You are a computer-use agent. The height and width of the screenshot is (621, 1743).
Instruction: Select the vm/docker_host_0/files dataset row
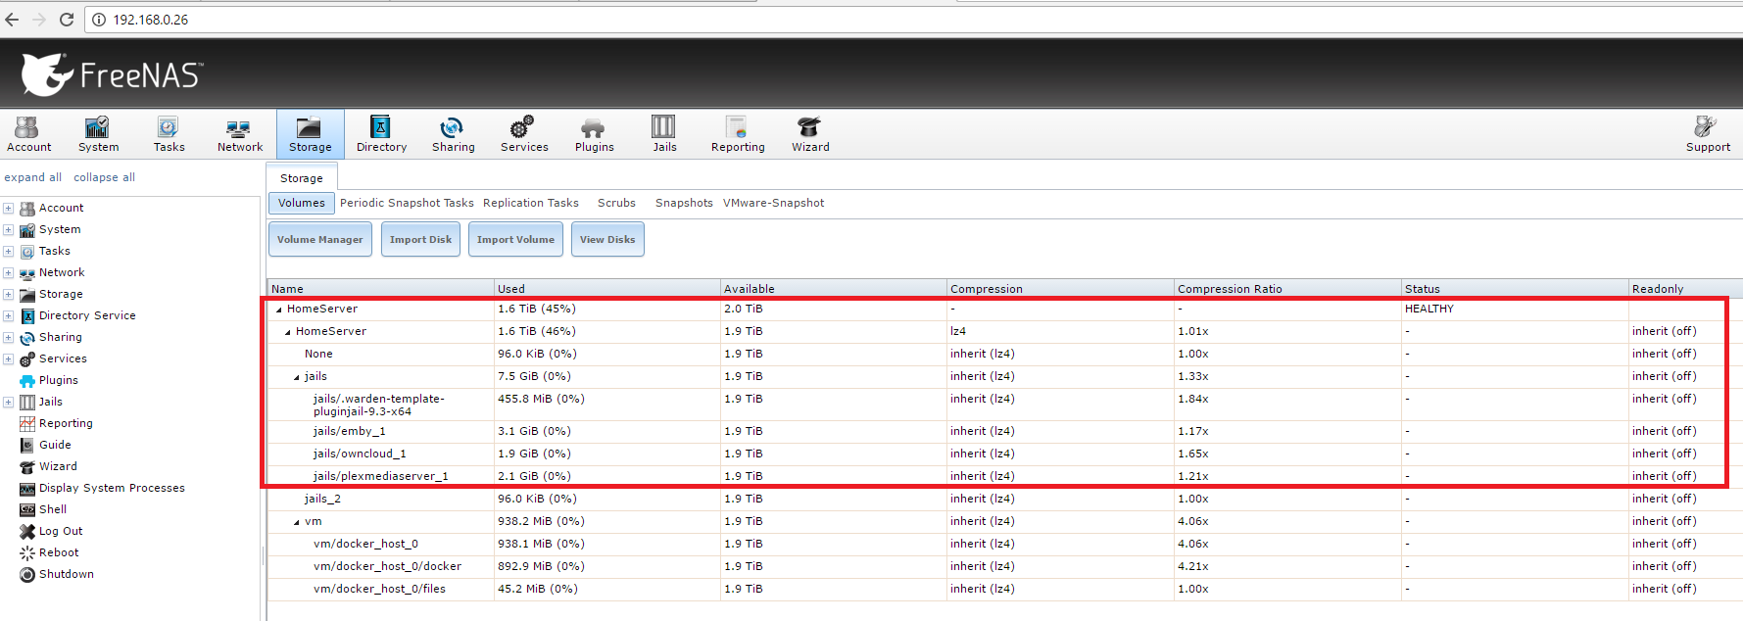coord(1004,589)
